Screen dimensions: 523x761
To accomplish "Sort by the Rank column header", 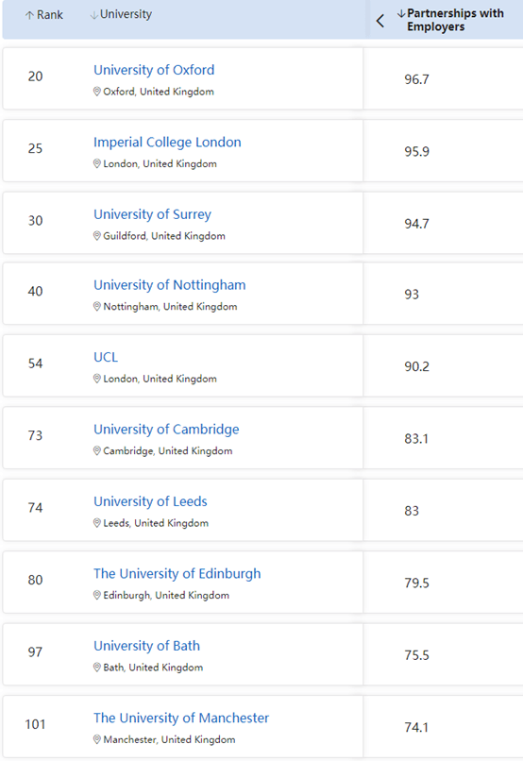I will coord(49,15).
